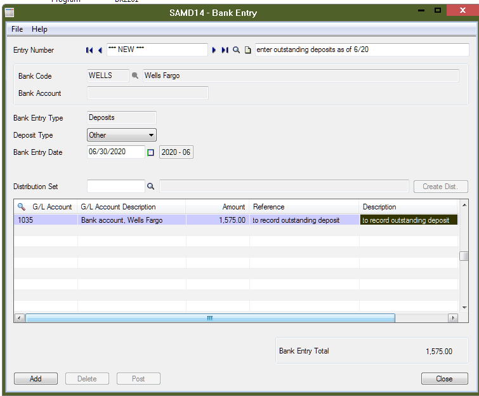Jump to last entry navigation arrow
479x396 pixels.
pyautogui.click(x=225, y=50)
